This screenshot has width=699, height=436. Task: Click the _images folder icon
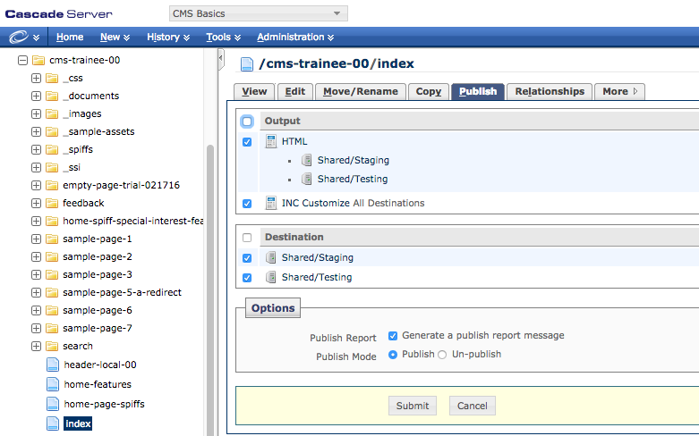(x=52, y=113)
